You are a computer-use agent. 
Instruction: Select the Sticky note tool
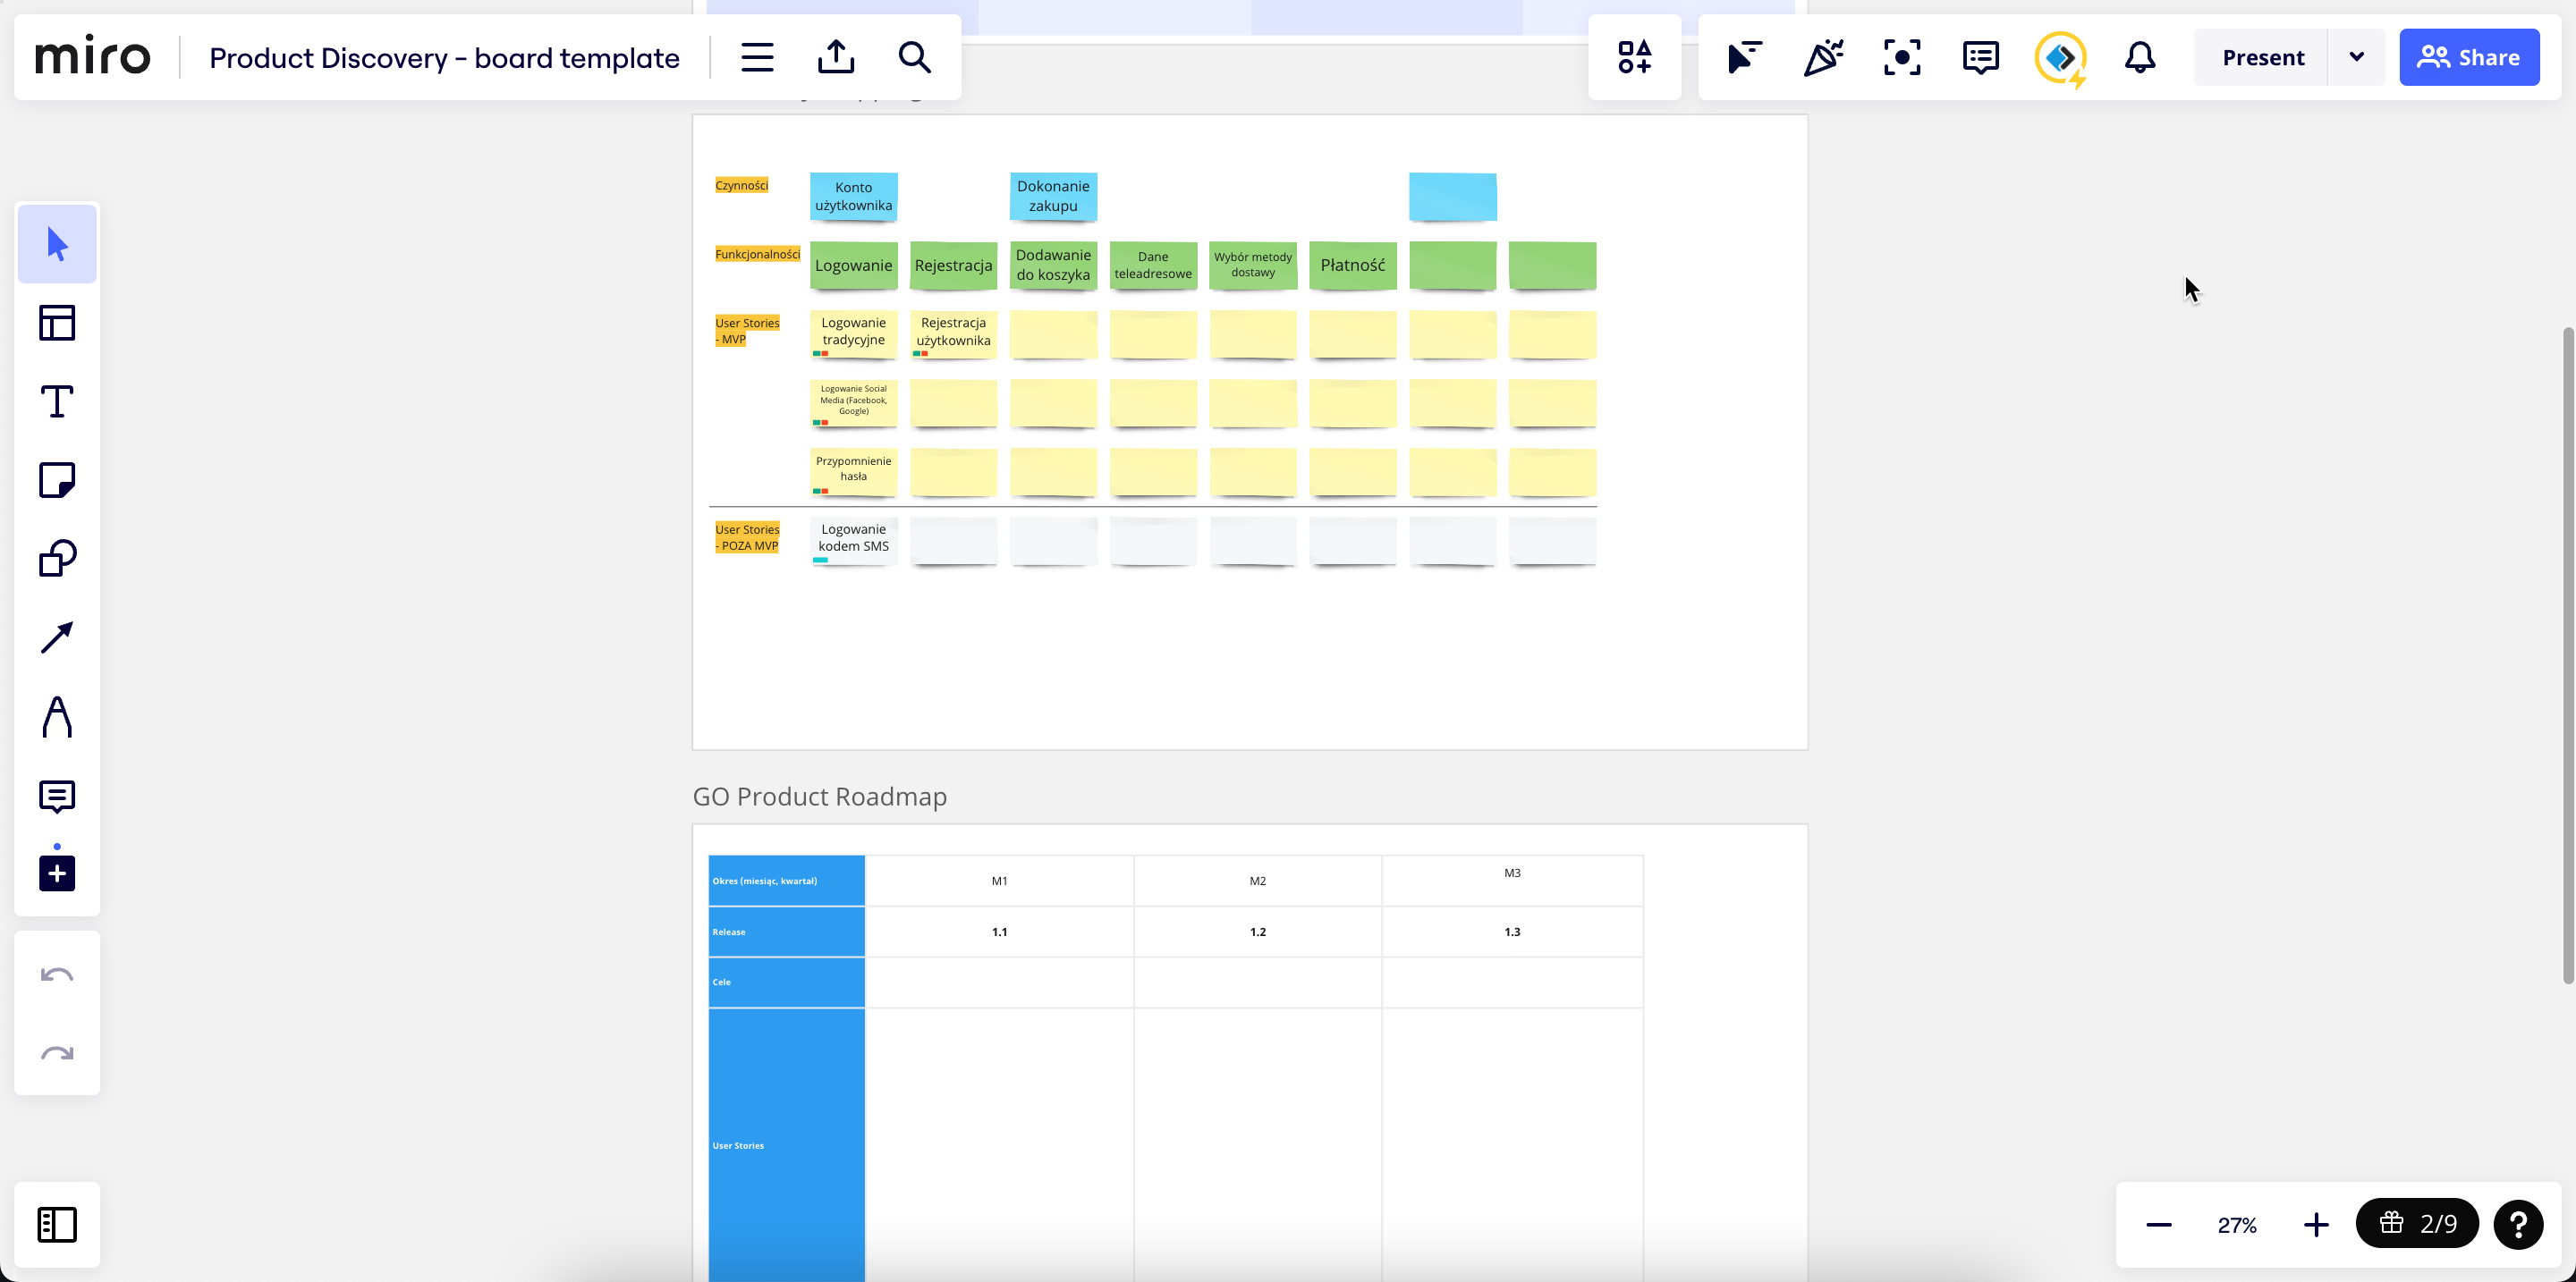[57, 479]
